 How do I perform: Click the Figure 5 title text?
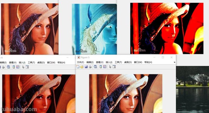pyautogui.click(x=85, y=57)
